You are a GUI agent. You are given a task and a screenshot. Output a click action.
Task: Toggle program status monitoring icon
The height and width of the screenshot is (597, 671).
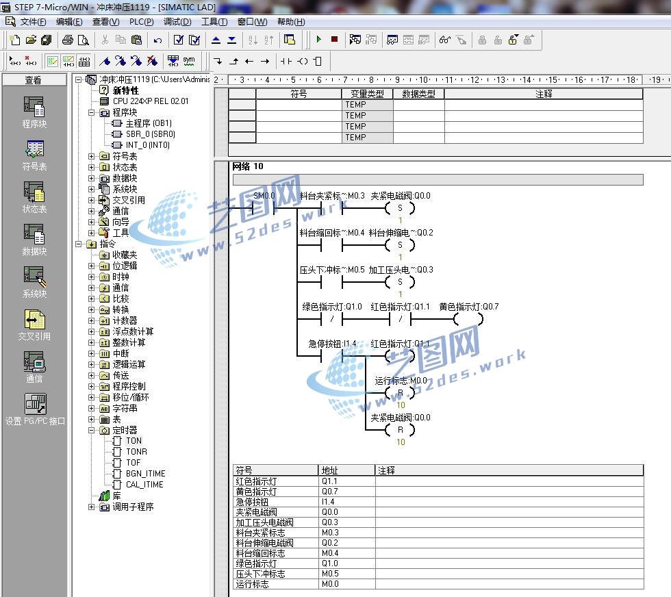point(355,40)
